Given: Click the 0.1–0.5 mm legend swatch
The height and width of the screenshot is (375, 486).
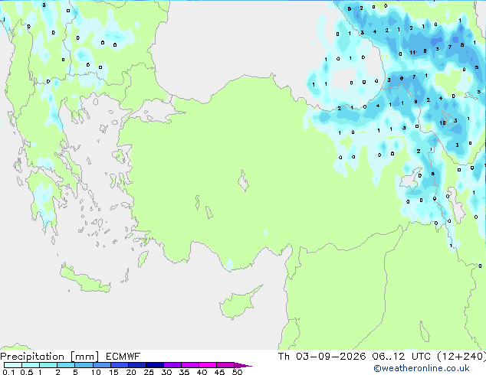Looking at the screenshot, I should 13,365.
